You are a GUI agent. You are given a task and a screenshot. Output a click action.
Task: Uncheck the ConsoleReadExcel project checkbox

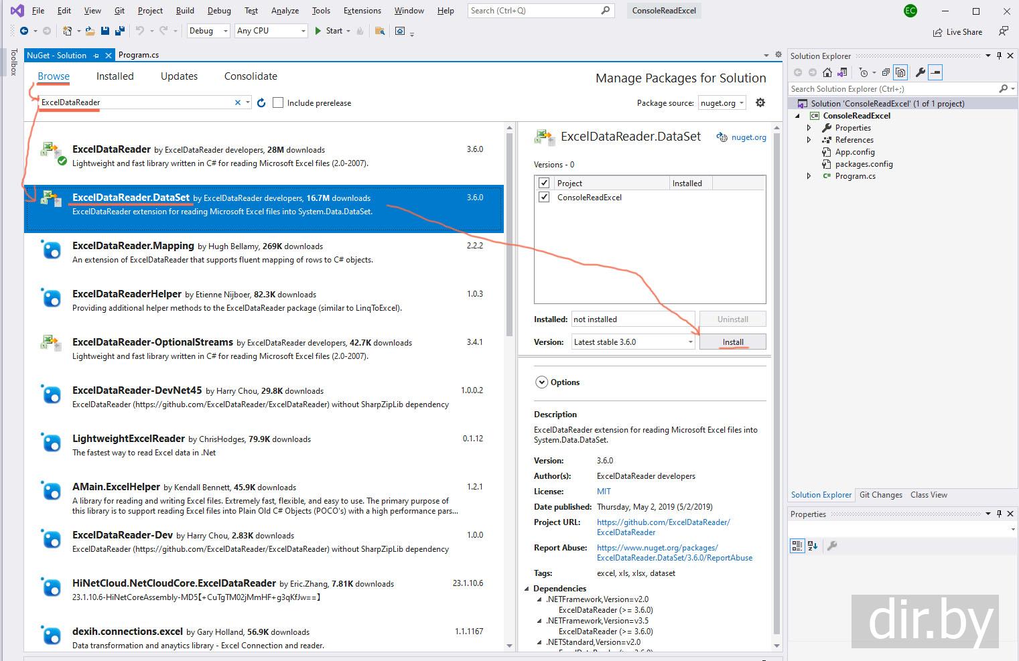(x=544, y=198)
